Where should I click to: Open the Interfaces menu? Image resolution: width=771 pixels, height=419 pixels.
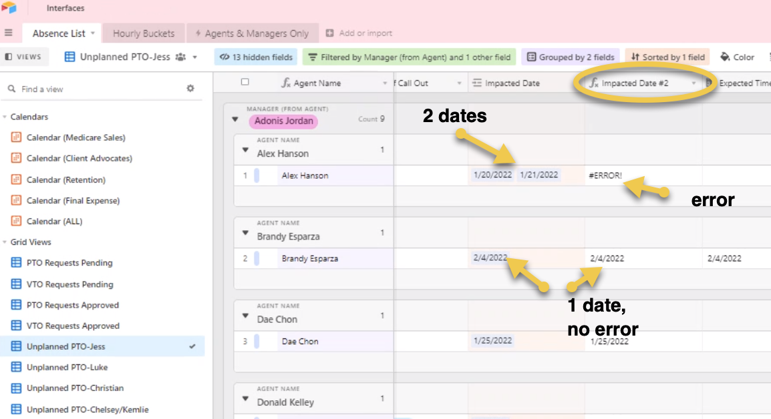tap(65, 8)
